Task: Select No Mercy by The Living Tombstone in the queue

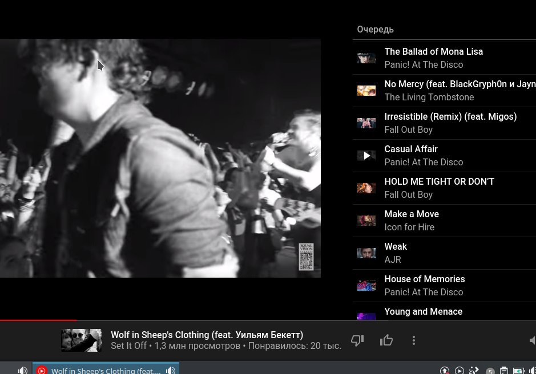Action: pyautogui.click(x=444, y=91)
